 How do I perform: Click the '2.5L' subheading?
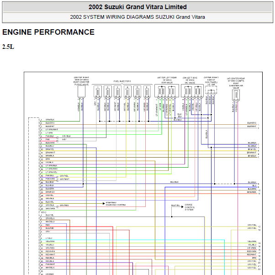pos(8,47)
